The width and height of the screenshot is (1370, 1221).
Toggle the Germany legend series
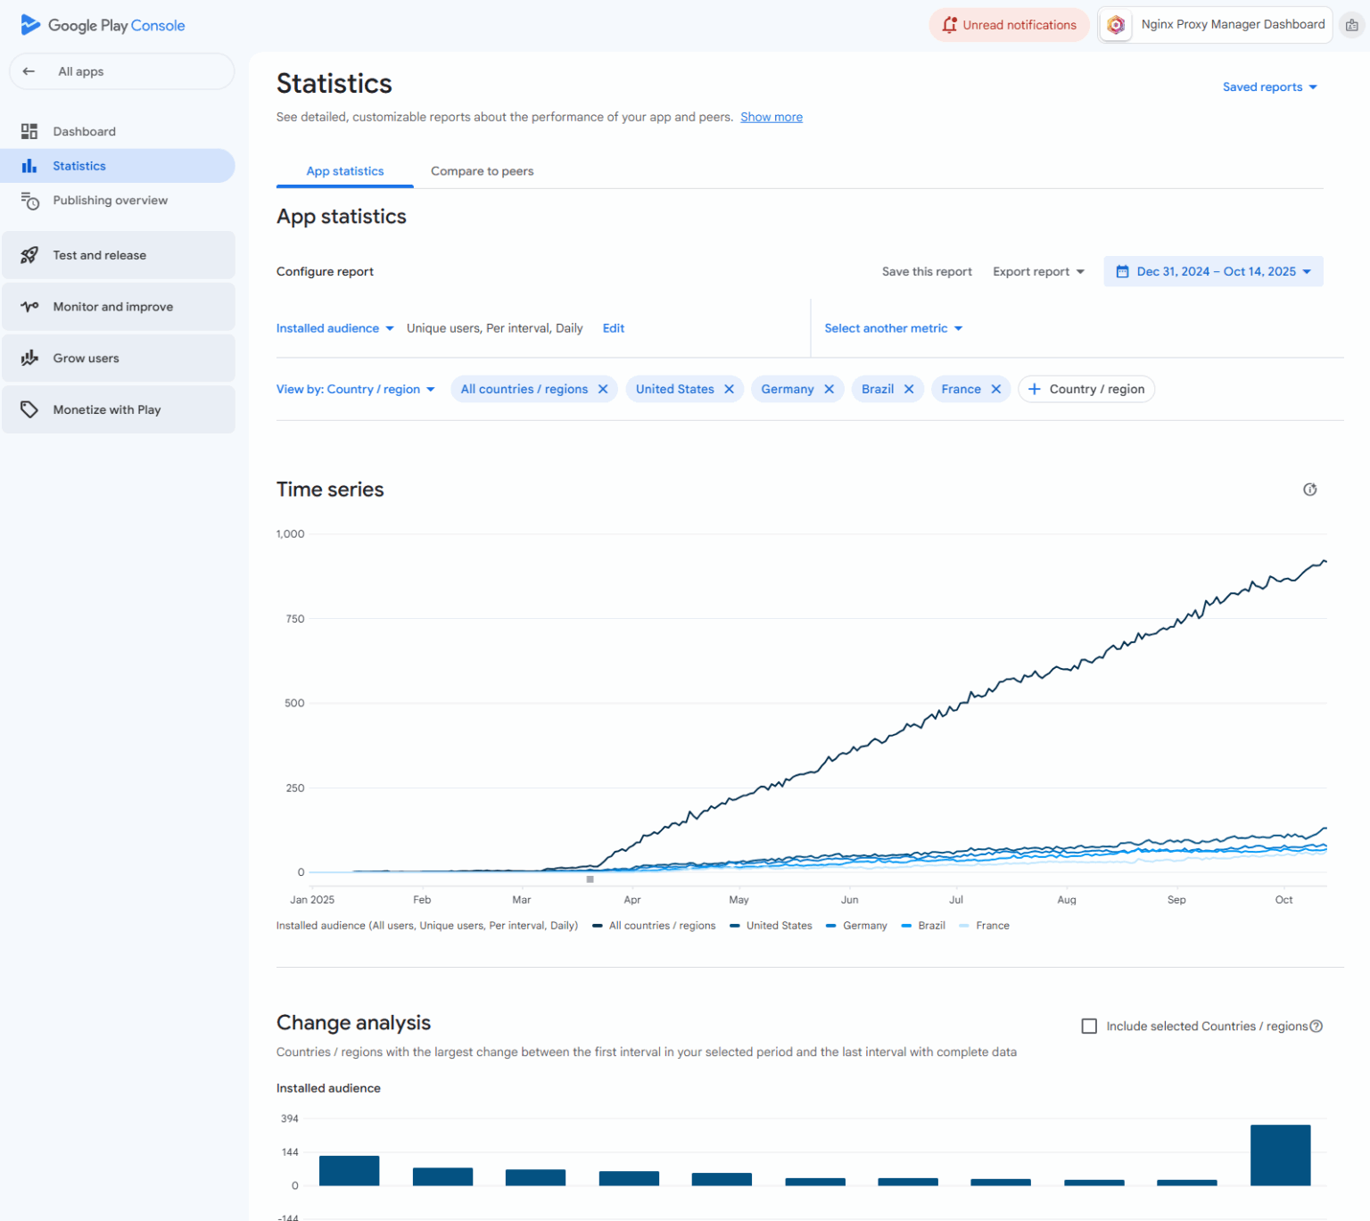tap(856, 926)
